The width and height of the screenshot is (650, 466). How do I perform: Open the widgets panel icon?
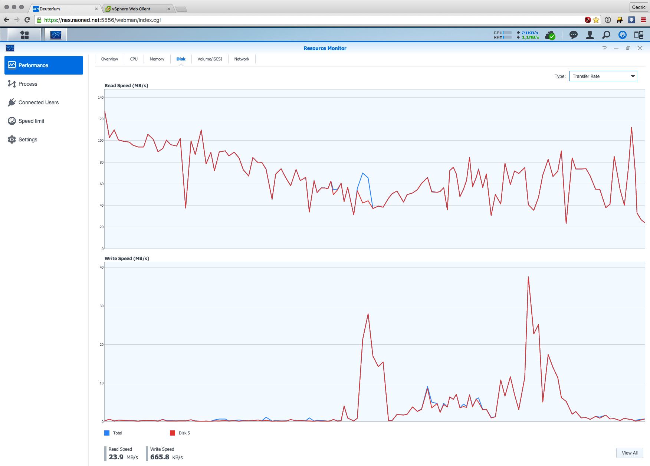point(638,35)
